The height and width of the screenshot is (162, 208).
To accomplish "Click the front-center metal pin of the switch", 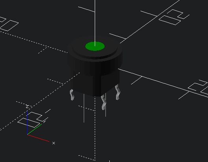I will [103, 102].
